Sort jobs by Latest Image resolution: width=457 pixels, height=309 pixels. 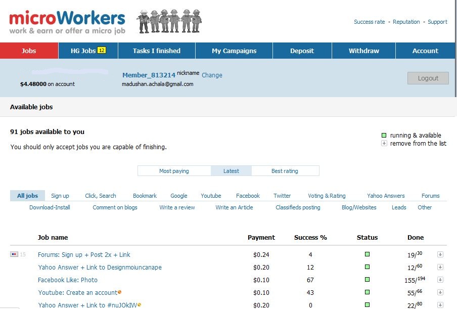click(231, 171)
